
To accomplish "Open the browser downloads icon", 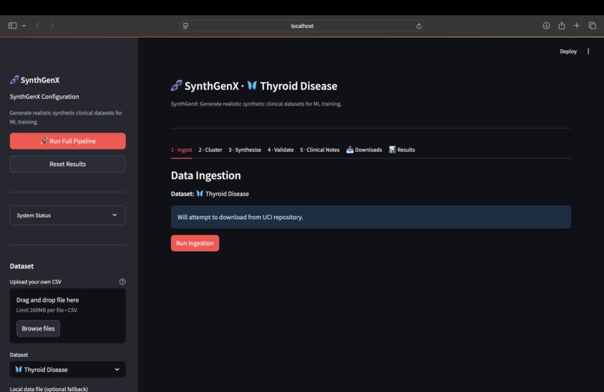I will click(546, 25).
